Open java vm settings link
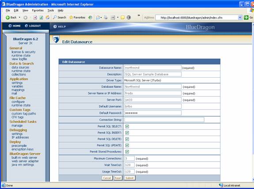 23,165
